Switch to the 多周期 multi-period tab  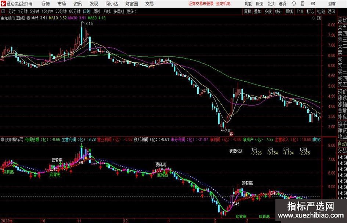[118, 11]
